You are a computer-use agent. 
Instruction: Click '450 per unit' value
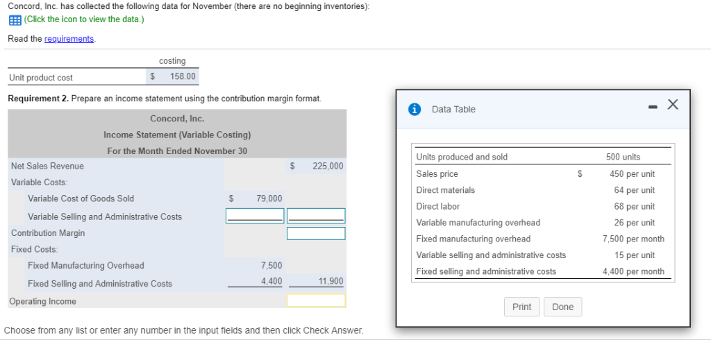632,173
